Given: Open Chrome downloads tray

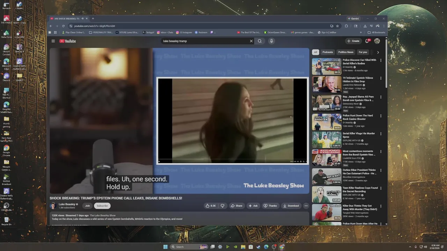Looking at the screenshot, I should click(x=365, y=26).
